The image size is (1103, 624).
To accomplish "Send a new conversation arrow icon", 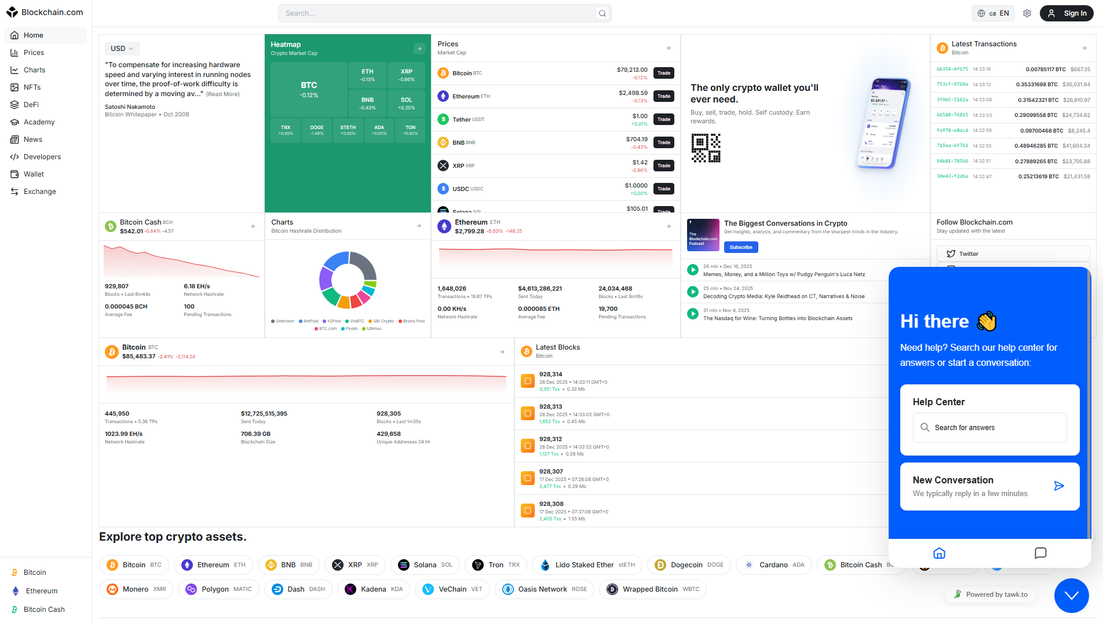I will pos(1059,486).
